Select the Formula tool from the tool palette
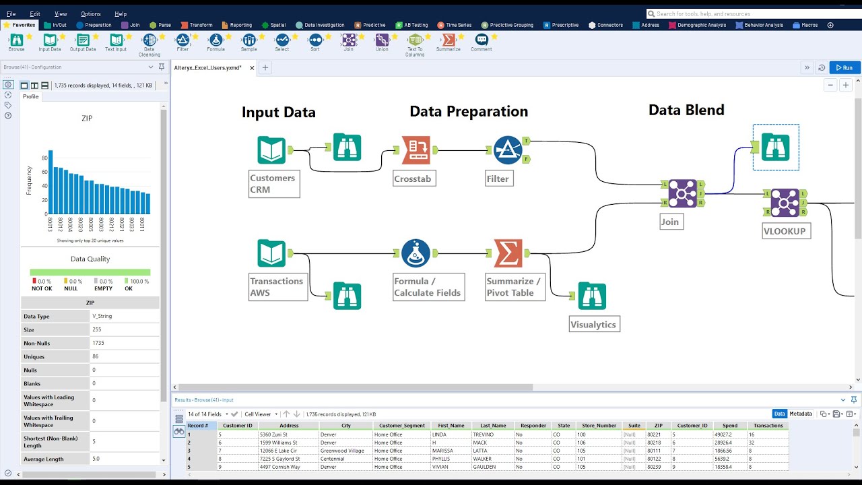 coord(215,42)
